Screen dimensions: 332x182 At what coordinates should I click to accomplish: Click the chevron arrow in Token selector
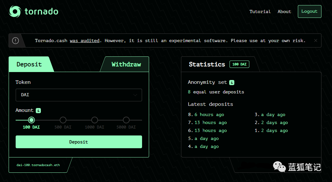tap(135, 95)
